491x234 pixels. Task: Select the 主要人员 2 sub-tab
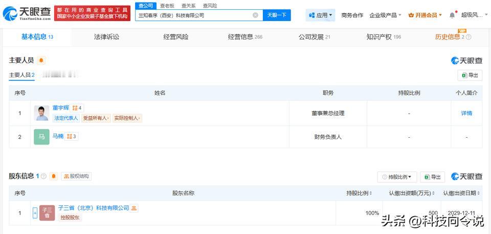(x=21, y=75)
